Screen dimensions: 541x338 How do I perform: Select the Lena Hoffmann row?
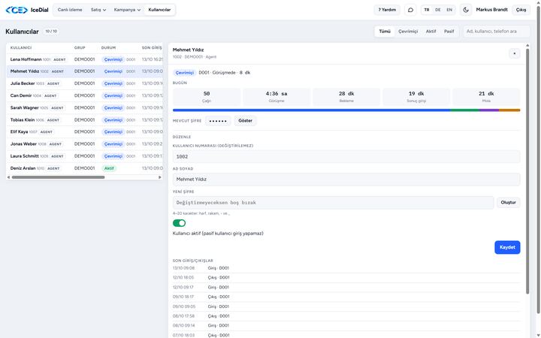(x=84, y=59)
